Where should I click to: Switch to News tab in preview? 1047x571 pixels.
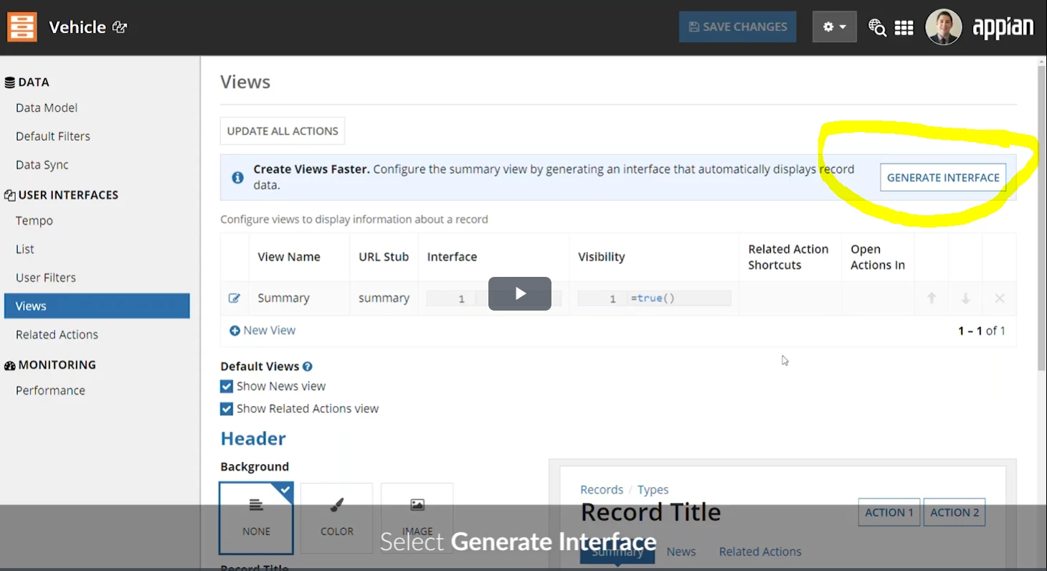pyautogui.click(x=681, y=552)
